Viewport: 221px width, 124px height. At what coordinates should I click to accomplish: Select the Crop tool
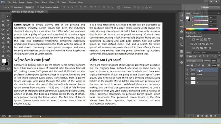coord(3,25)
